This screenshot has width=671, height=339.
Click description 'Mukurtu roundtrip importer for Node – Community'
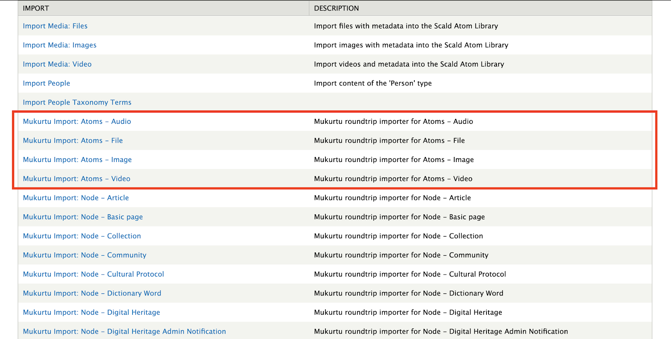[x=401, y=255]
